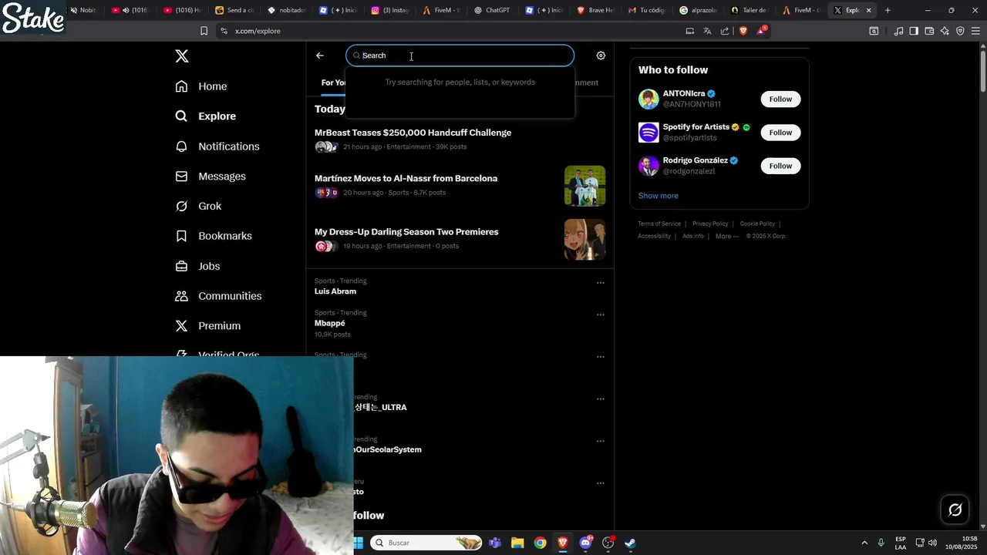Open more options for Mbappé trend
The width and height of the screenshot is (987, 555).
[601, 314]
